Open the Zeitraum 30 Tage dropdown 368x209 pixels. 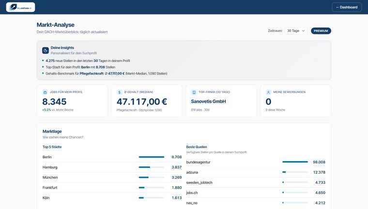click(296, 31)
